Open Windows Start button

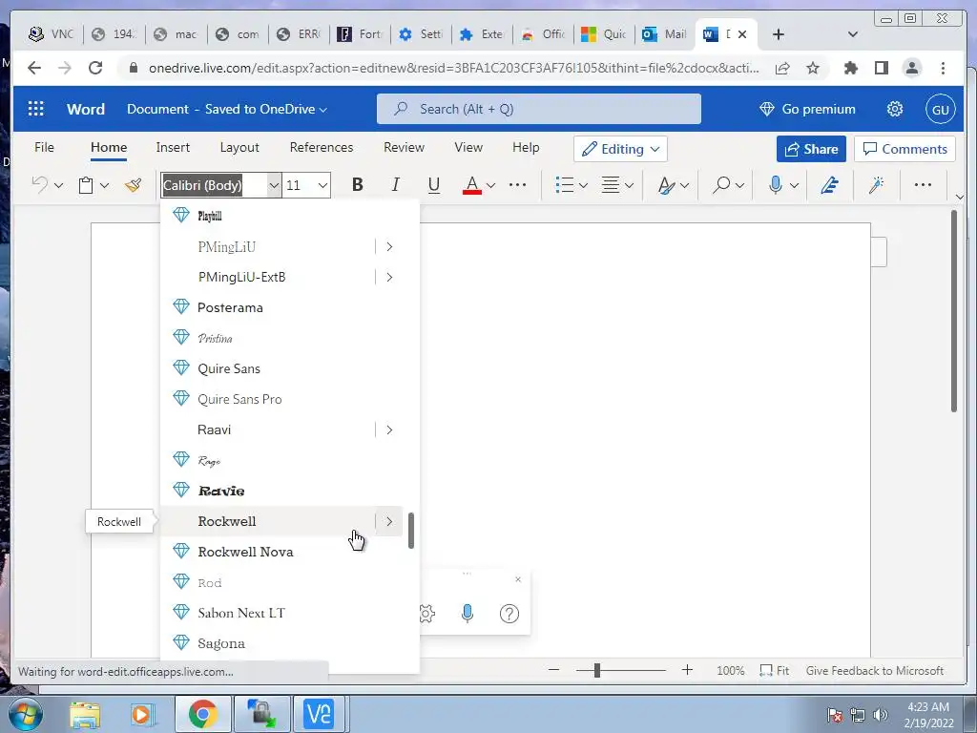(x=25, y=714)
